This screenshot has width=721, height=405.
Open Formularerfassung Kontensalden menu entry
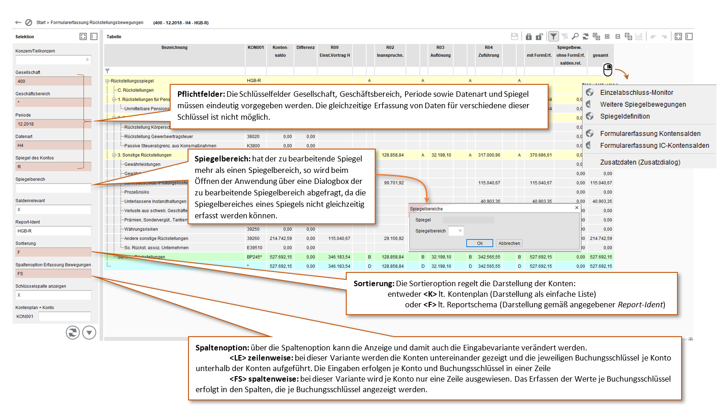(650, 133)
